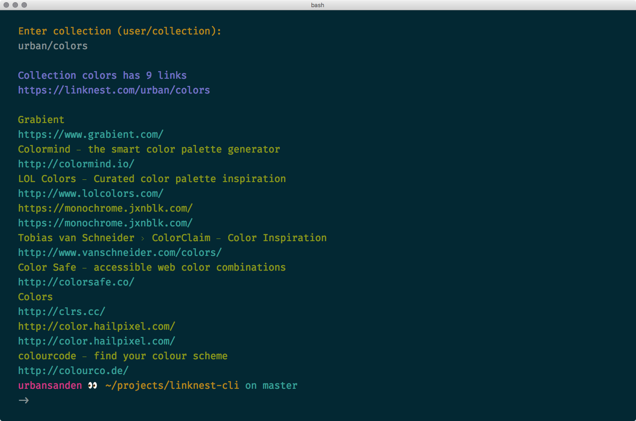
Task: Open the http://www.lolcolors.com/ URL
Action: click(x=91, y=193)
